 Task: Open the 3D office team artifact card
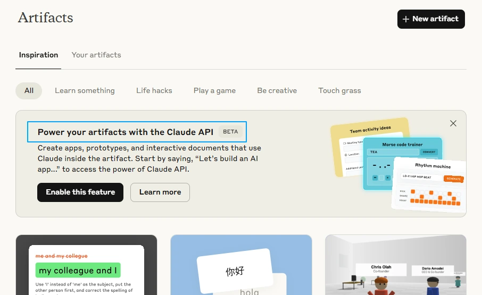pyautogui.click(x=396, y=265)
